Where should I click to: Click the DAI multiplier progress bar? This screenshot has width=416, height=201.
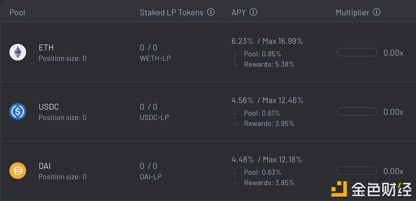tap(357, 171)
